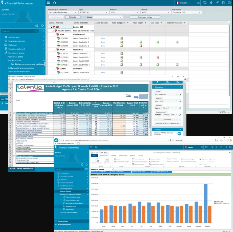Image resolution: width=233 pixels, height=232 pixels.
Task: Click the December blue Réel bar
Action: 206,203
